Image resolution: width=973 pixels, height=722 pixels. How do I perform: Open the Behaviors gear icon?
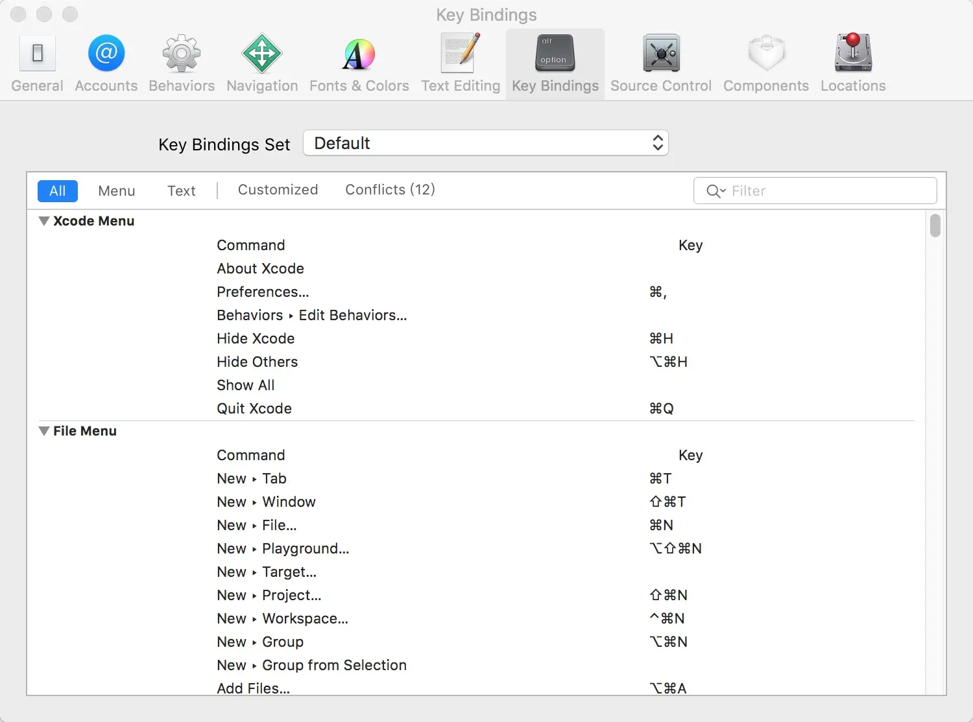pyautogui.click(x=182, y=53)
